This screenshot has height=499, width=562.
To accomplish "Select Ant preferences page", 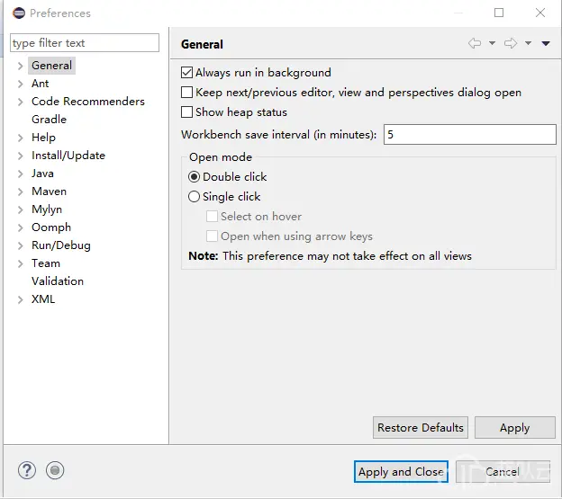I will [x=41, y=84].
